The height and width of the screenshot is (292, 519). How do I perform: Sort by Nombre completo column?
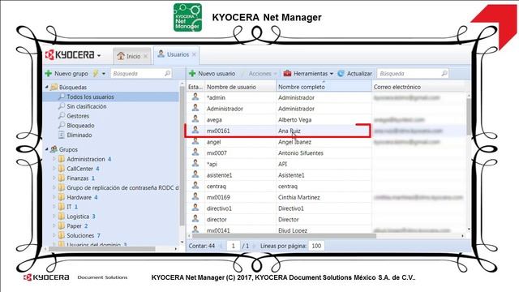[x=324, y=87]
